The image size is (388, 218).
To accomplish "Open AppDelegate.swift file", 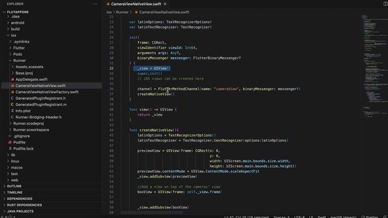I will coord(32,79).
